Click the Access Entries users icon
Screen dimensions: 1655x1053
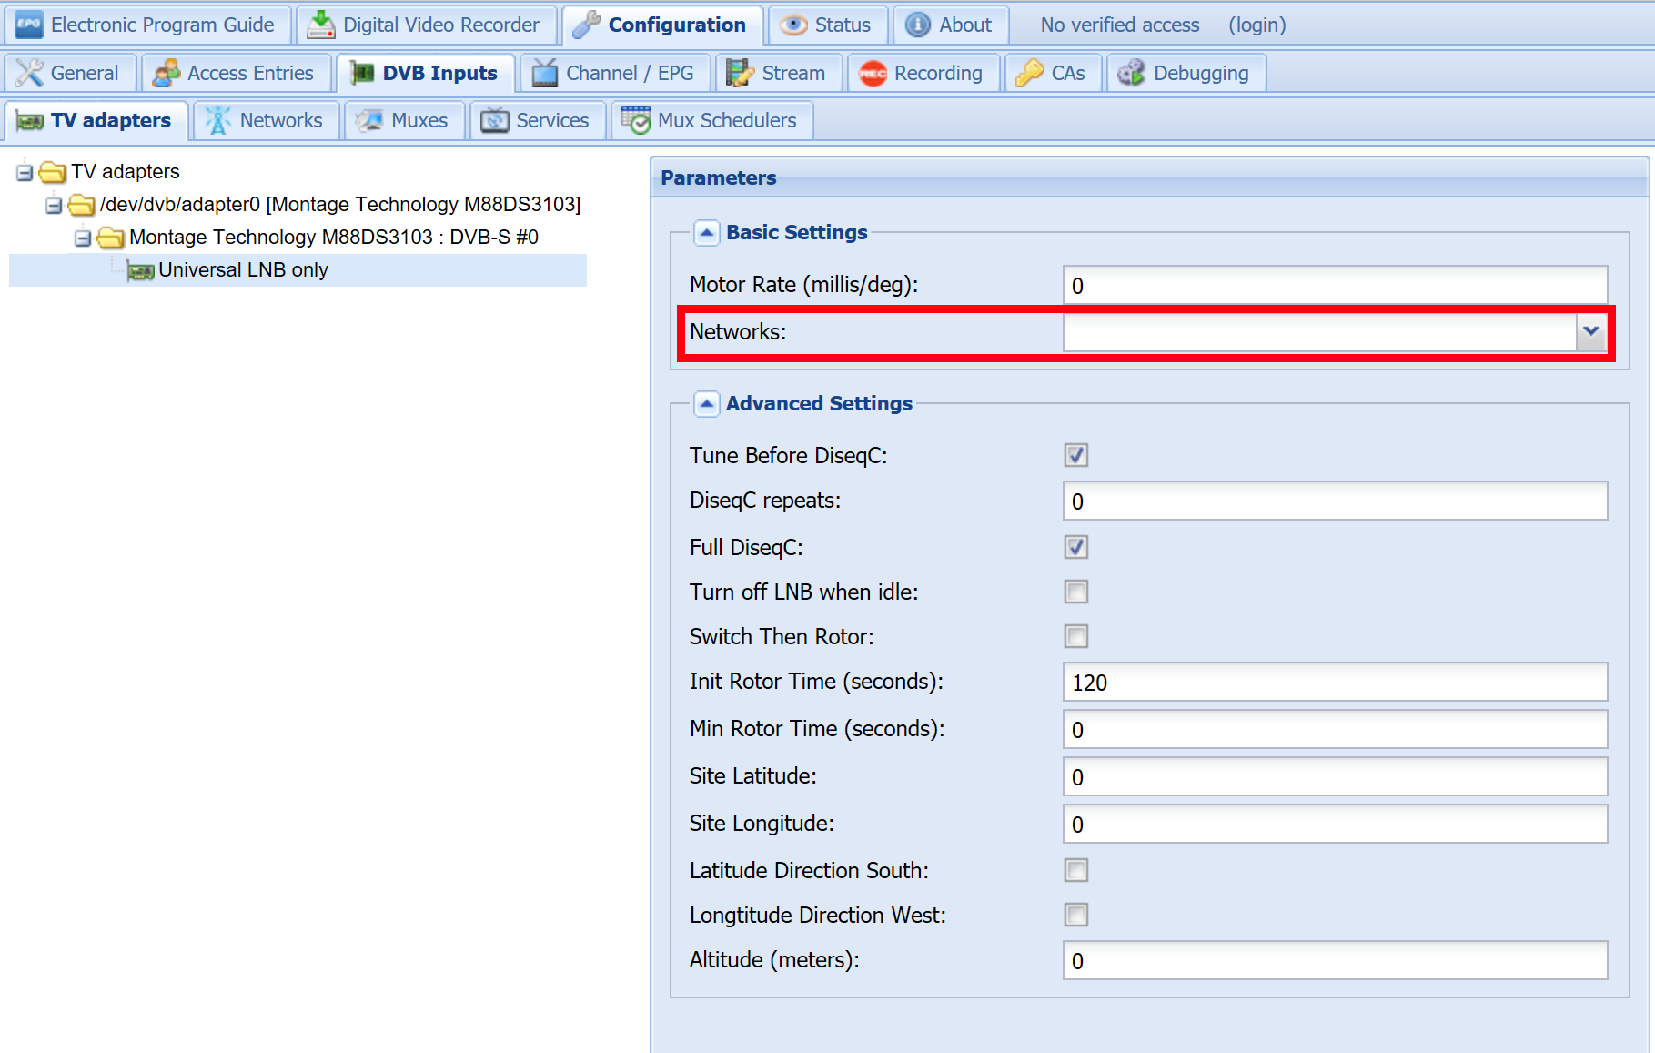click(x=166, y=73)
